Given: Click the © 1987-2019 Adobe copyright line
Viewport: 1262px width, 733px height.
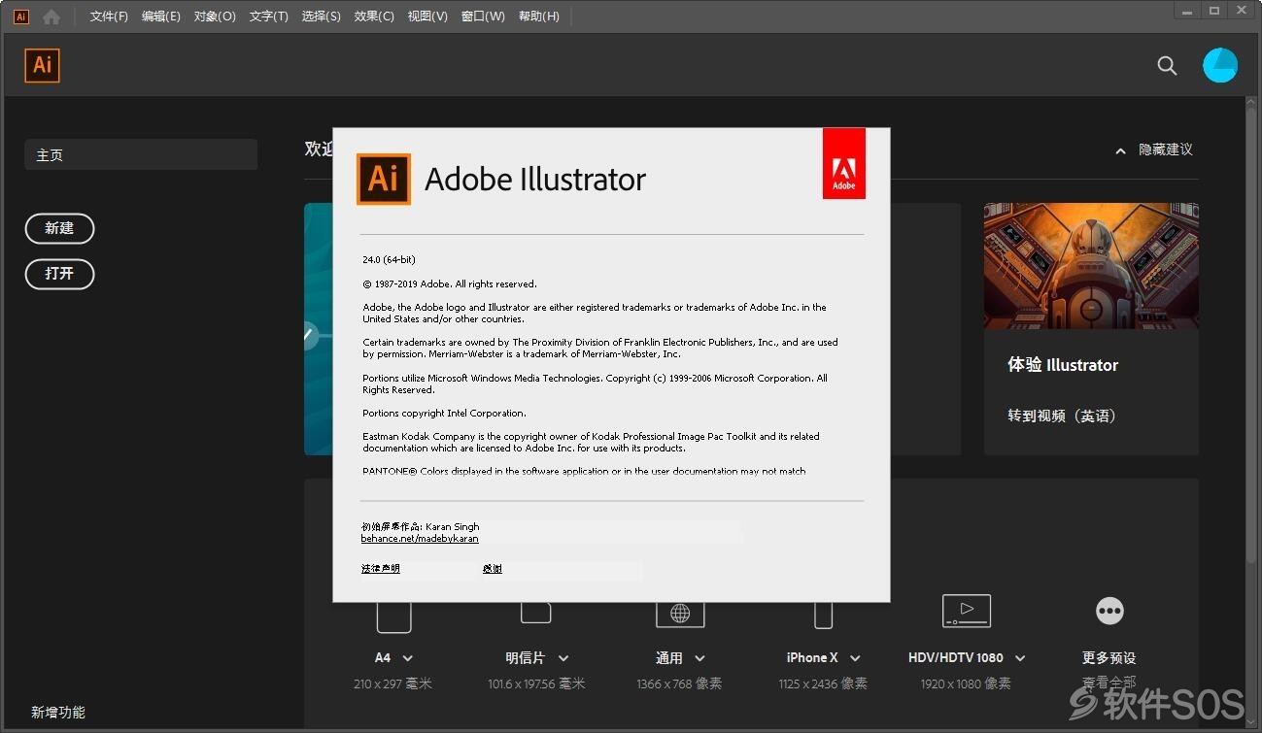Looking at the screenshot, I should (x=450, y=284).
